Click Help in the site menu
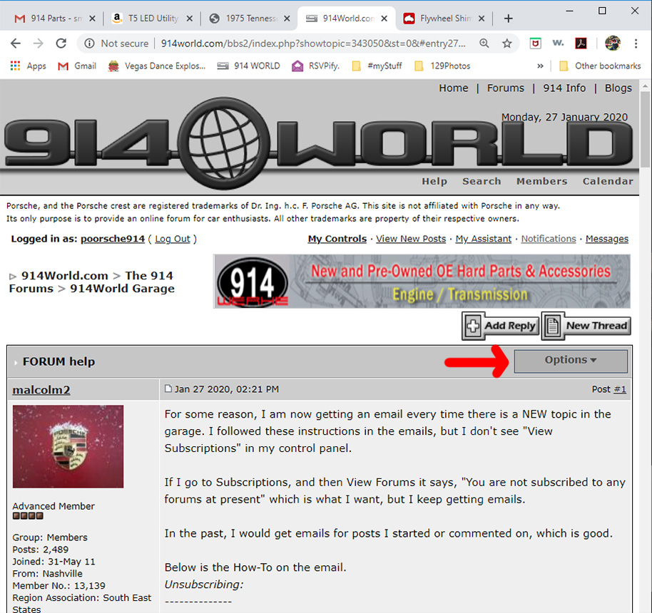Image resolution: width=652 pixels, height=613 pixels. [434, 181]
